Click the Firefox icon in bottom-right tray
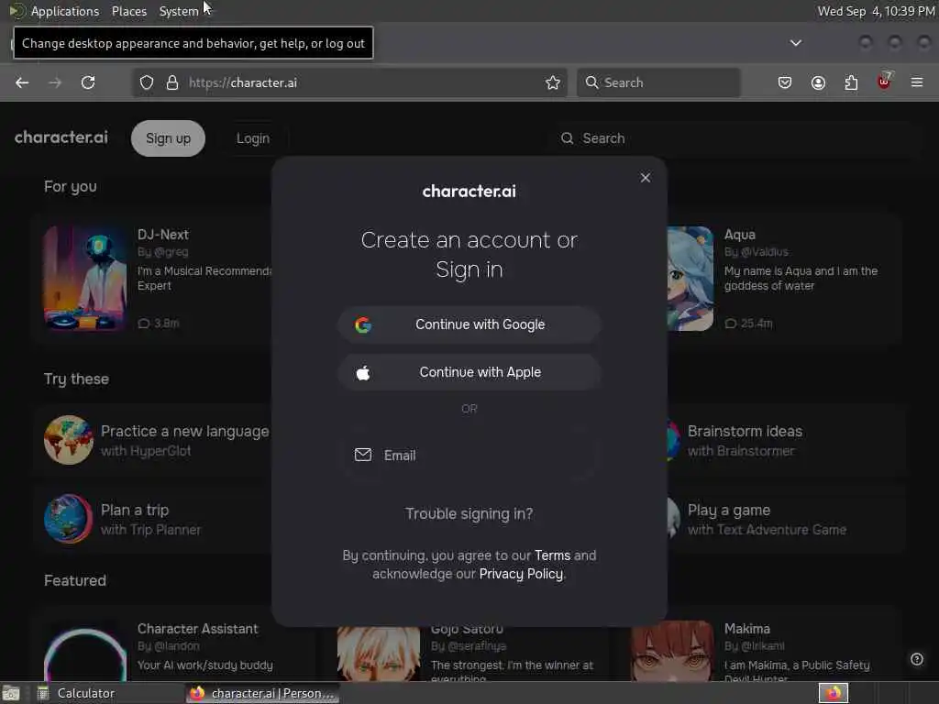939x704 pixels. pos(834,693)
